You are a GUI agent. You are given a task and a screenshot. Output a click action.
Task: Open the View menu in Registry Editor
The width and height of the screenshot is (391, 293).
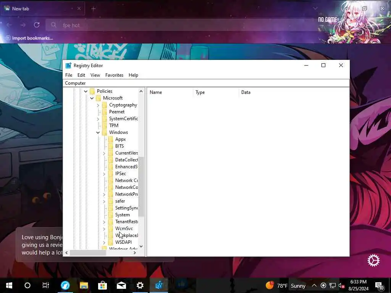coord(95,75)
